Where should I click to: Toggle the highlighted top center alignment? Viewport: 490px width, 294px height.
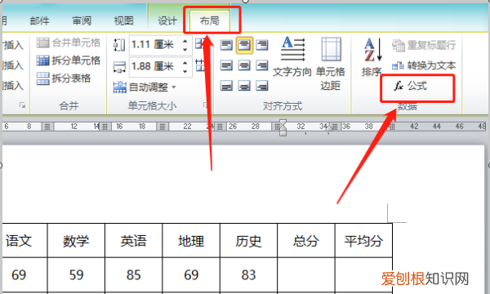coord(244,45)
